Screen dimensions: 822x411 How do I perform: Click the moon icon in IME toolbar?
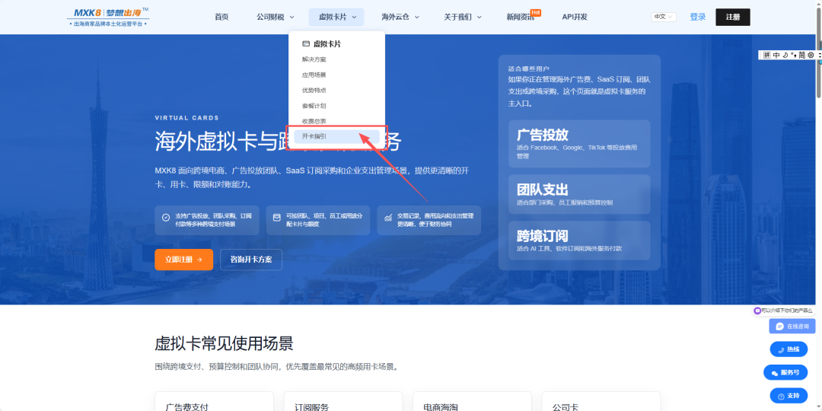click(x=785, y=55)
